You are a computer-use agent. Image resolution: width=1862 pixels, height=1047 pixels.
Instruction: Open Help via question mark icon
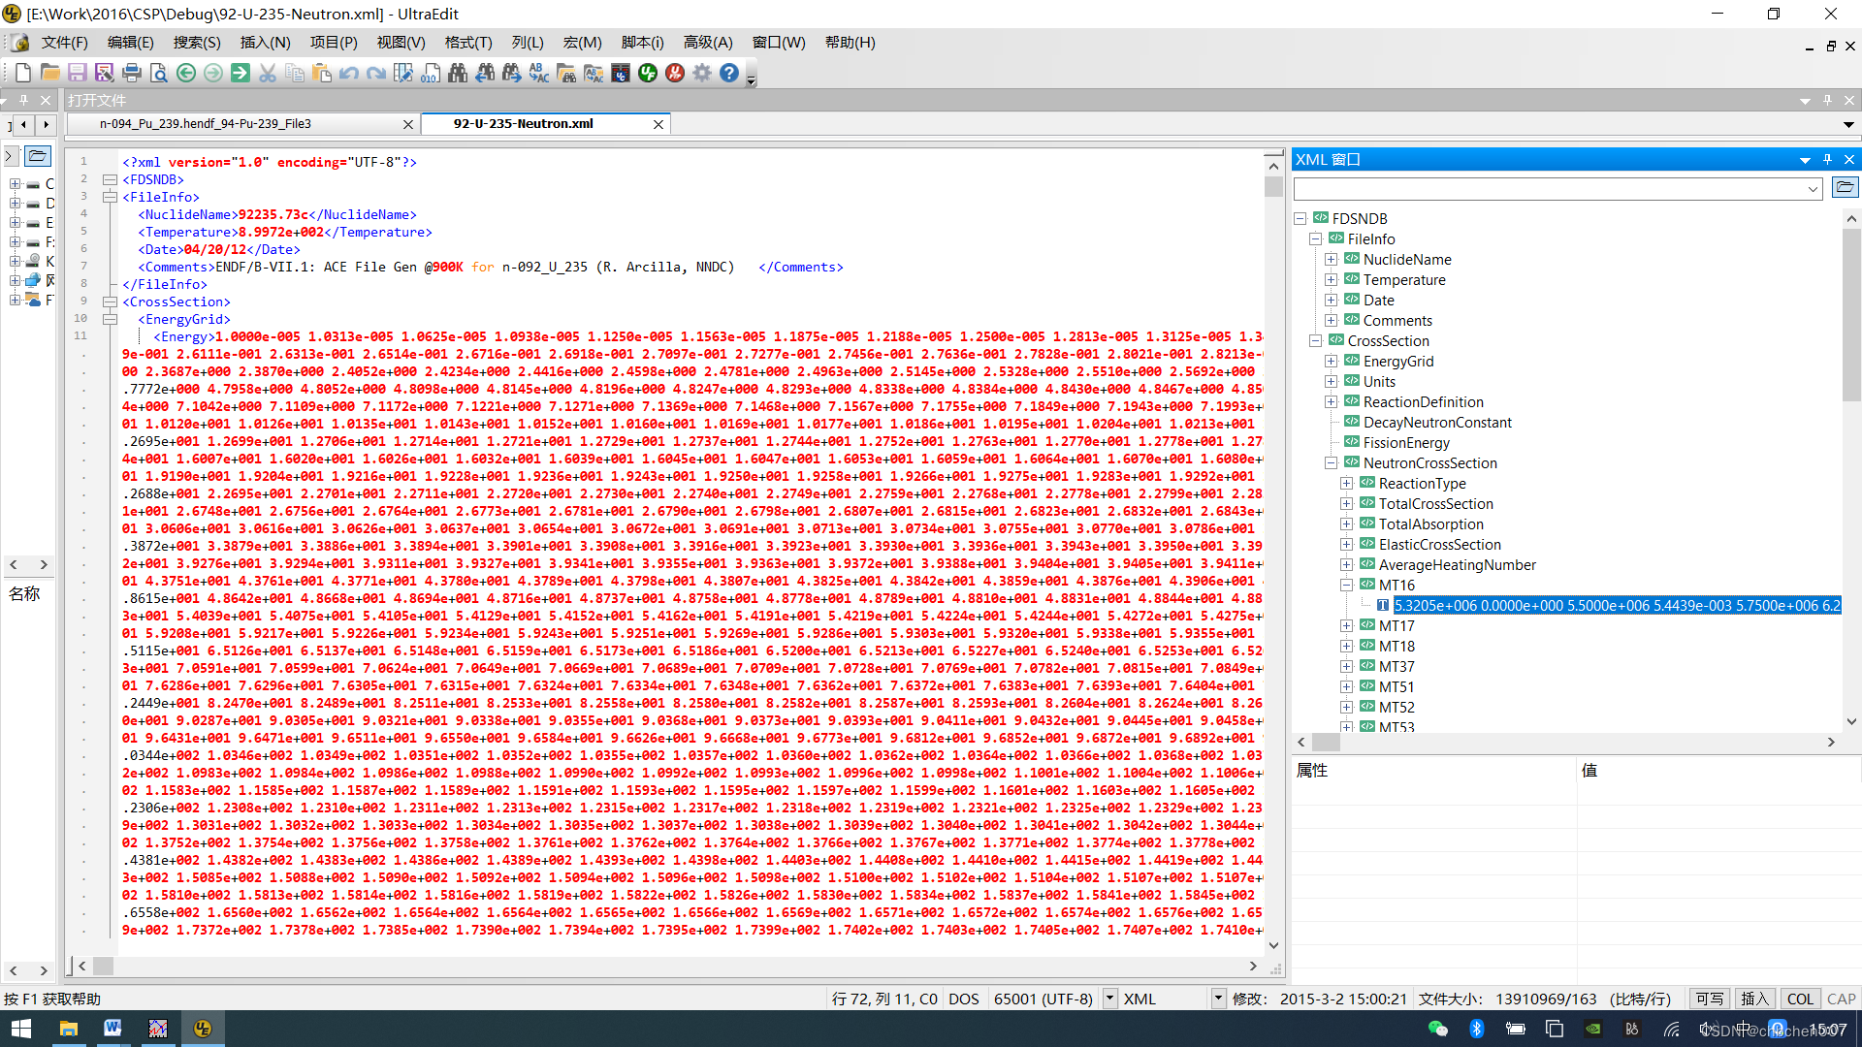click(x=729, y=73)
